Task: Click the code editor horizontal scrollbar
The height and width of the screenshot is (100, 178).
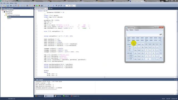Action: pyautogui.click(x=105, y=77)
